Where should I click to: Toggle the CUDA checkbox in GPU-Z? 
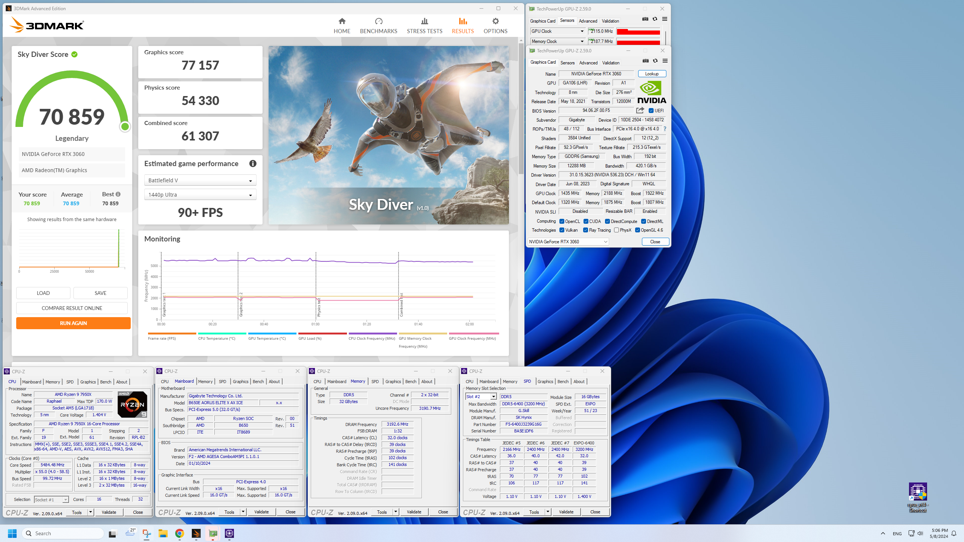coord(586,221)
